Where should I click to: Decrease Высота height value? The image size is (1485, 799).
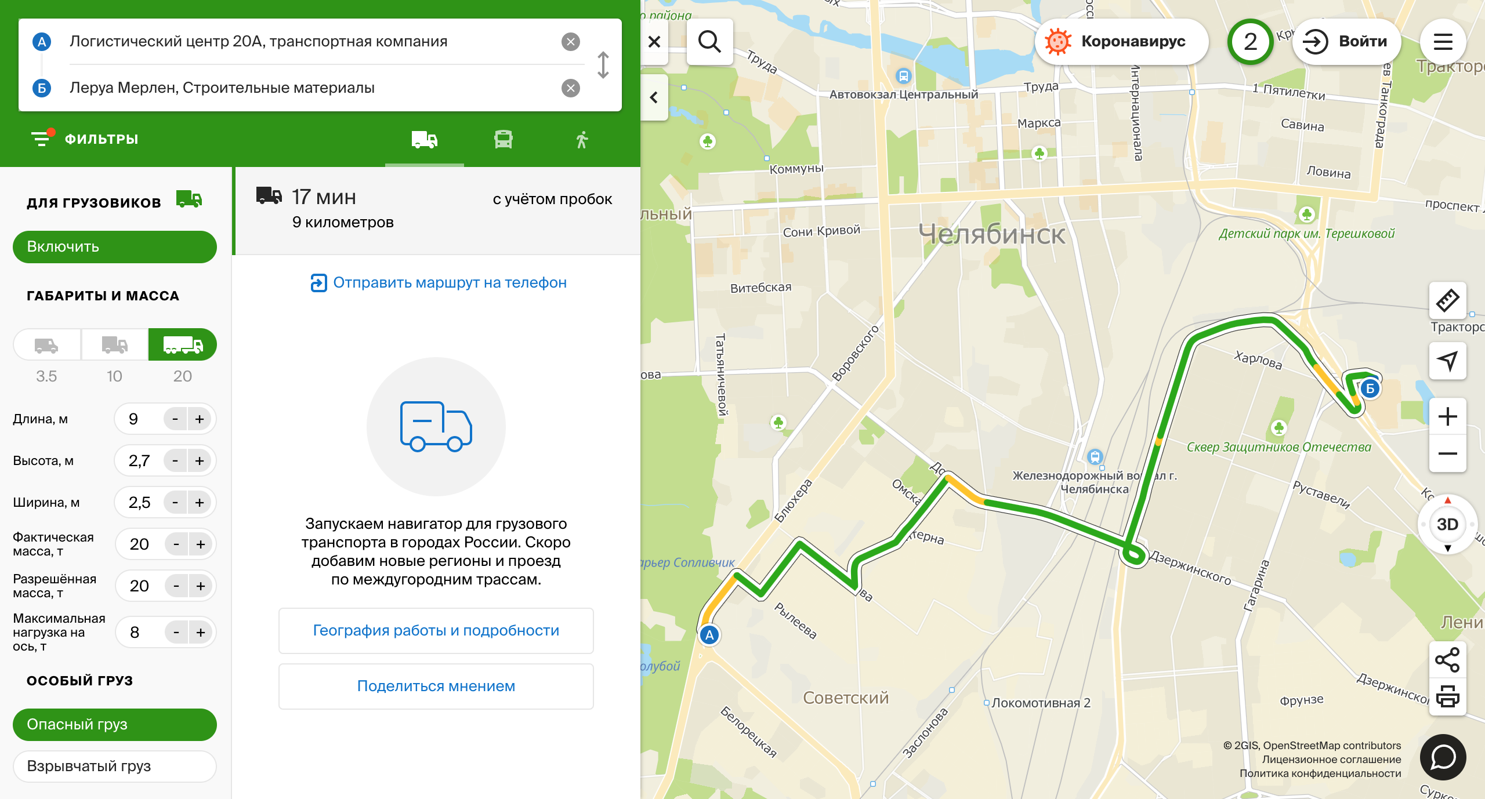pos(175,461)
